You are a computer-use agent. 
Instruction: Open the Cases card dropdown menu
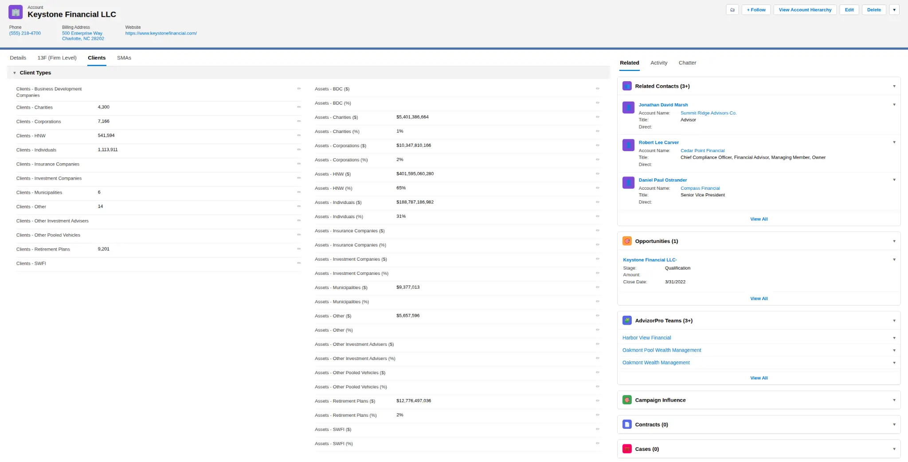[894, 449]
